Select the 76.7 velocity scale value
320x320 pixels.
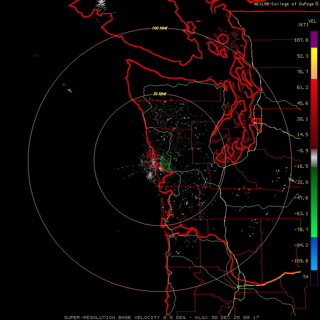pos(303,71)
